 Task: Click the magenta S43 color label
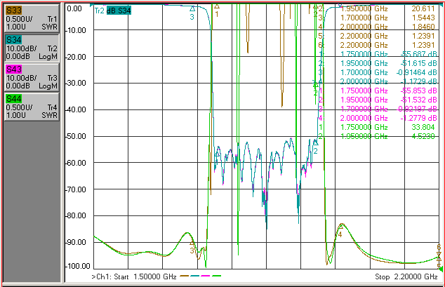click(14, 69)
